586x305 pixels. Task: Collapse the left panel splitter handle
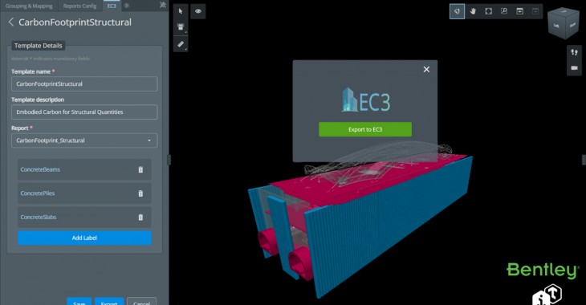pos(169,160)
